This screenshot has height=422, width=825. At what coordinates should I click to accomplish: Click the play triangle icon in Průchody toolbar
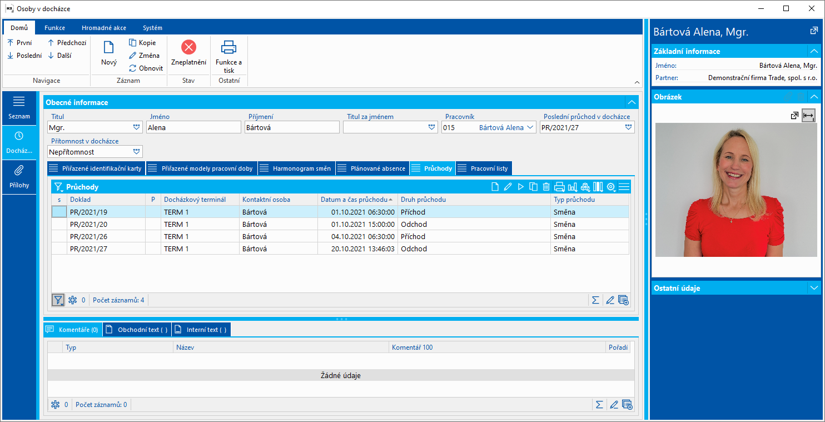pos(520,187)
